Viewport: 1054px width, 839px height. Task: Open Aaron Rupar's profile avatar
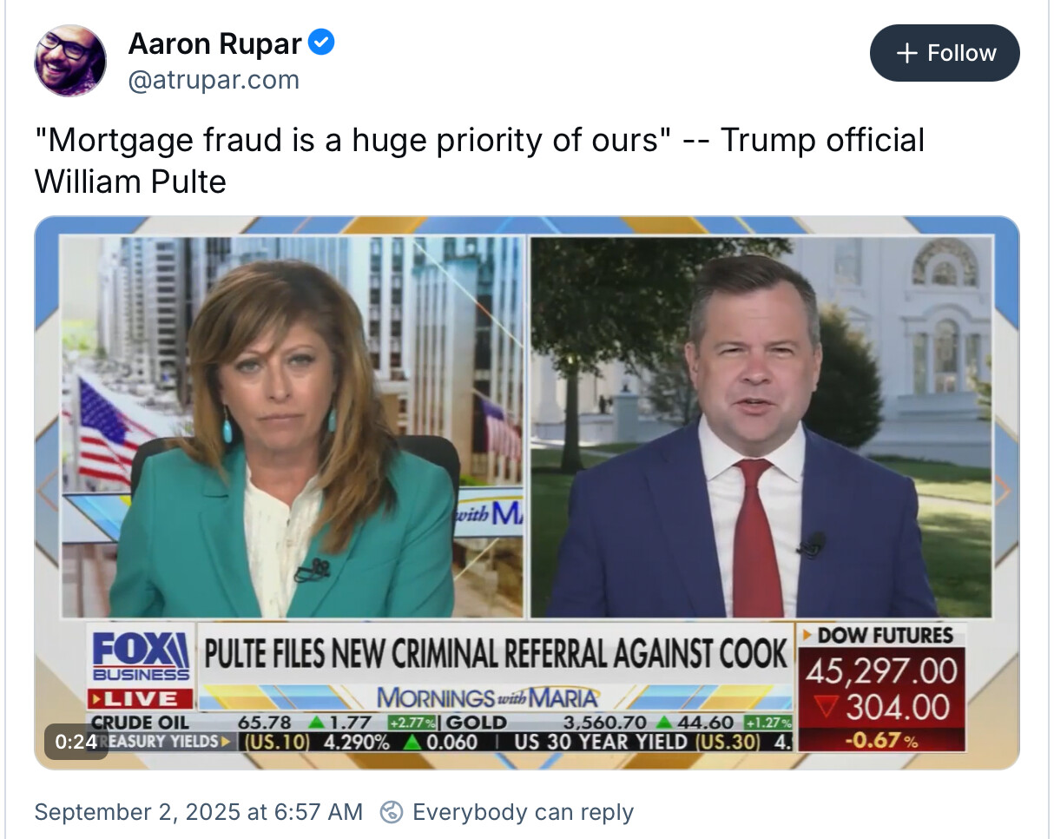[x=70, y=60]
